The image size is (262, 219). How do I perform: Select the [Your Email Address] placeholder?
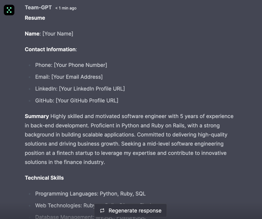click(x=77, y=77)
